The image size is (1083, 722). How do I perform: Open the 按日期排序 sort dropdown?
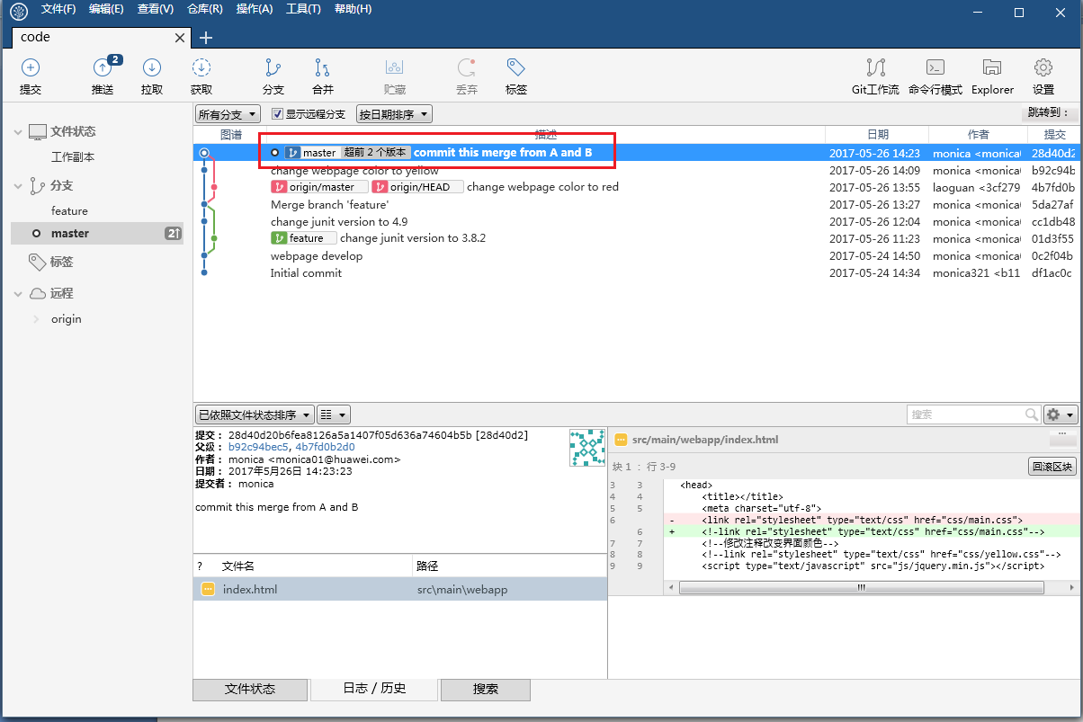pyautogui.click(x=394, y=114)
